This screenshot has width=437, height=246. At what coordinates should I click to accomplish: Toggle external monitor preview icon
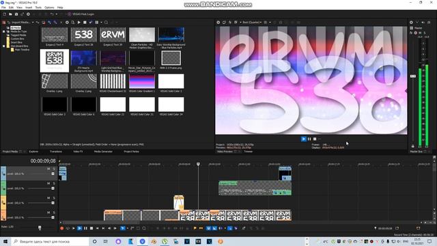click(224, 23)
